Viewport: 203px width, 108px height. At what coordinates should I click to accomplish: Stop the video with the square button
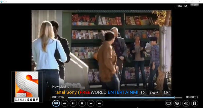(x=82, y=103)
